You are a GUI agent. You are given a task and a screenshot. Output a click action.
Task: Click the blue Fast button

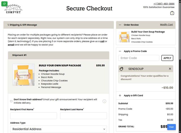click(171, 127)
